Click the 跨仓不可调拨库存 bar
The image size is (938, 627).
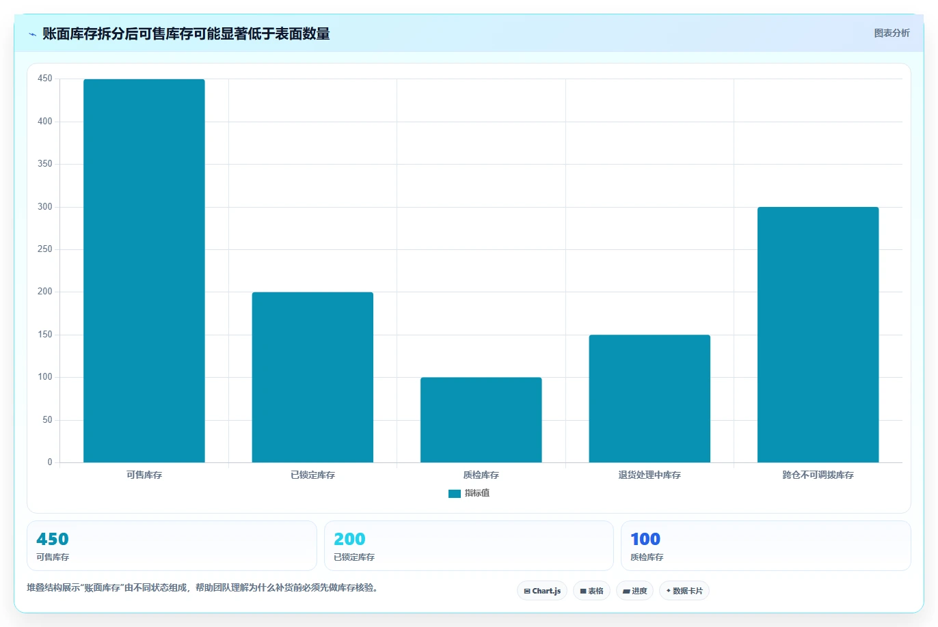(818, 335)
